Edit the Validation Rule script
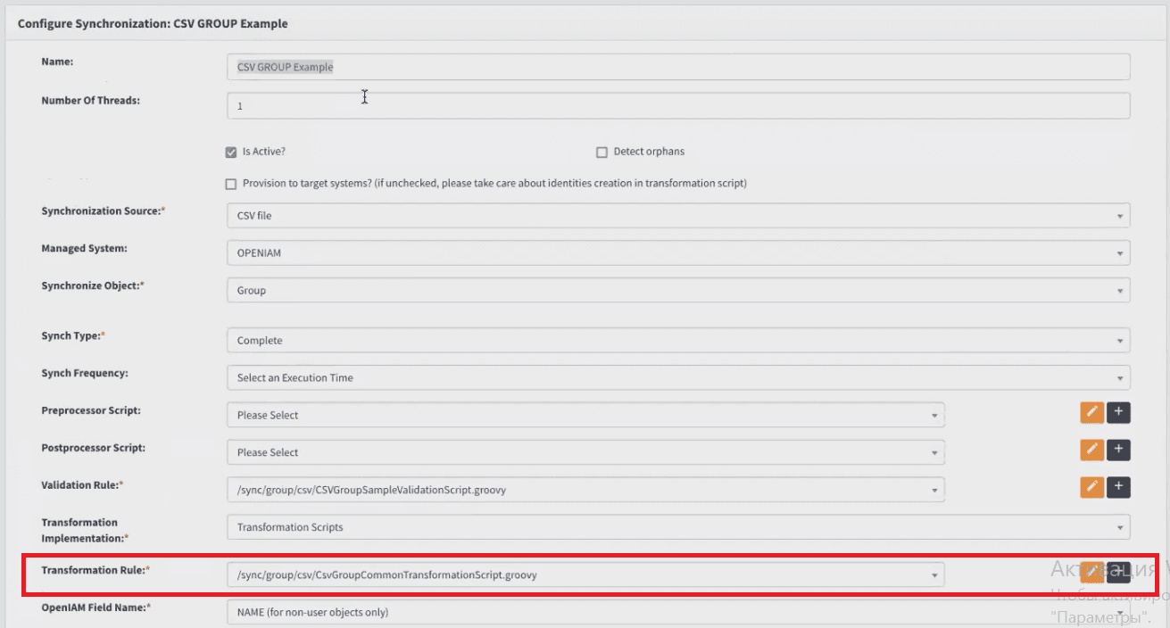 1091,487
